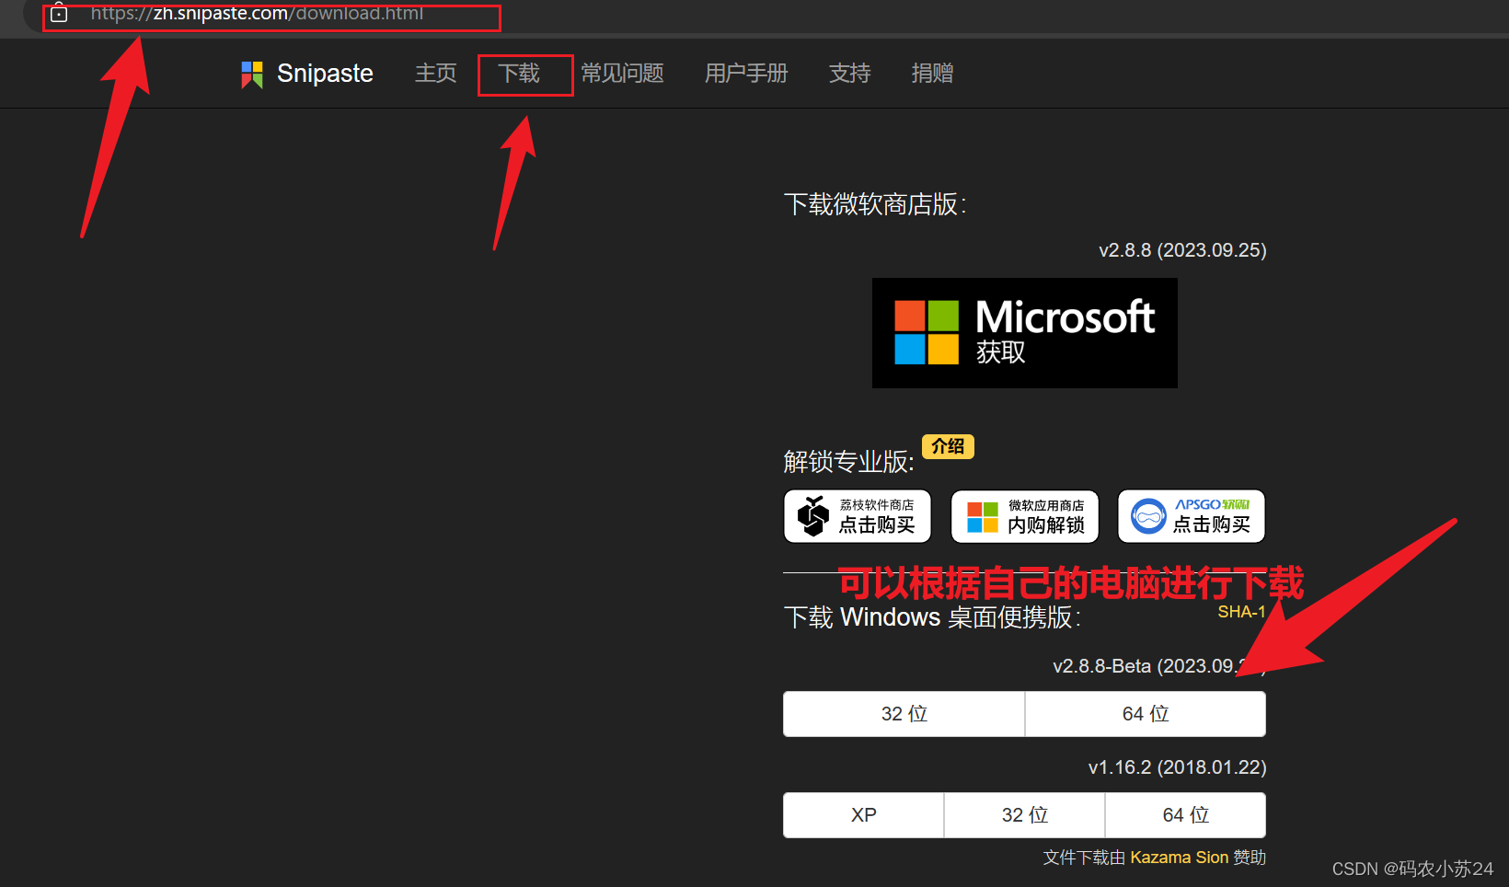The image size is (1509, 887).
Task: Click APSGO 点击购买 button
Action: pos(1192,516)
